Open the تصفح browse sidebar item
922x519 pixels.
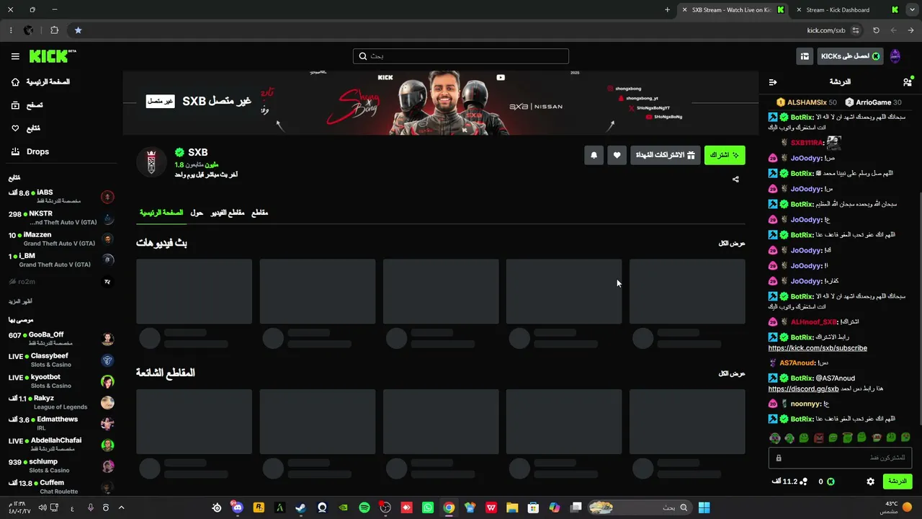pyautogui.click(x=27, y=105)
